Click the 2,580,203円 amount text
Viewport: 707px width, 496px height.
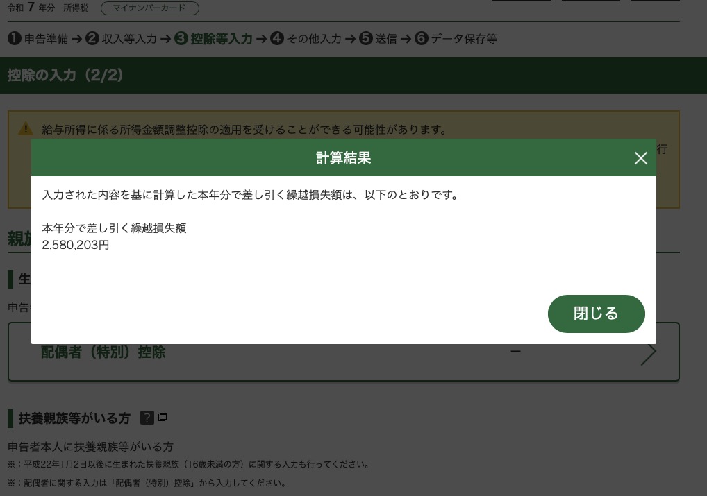pos(76,245)
